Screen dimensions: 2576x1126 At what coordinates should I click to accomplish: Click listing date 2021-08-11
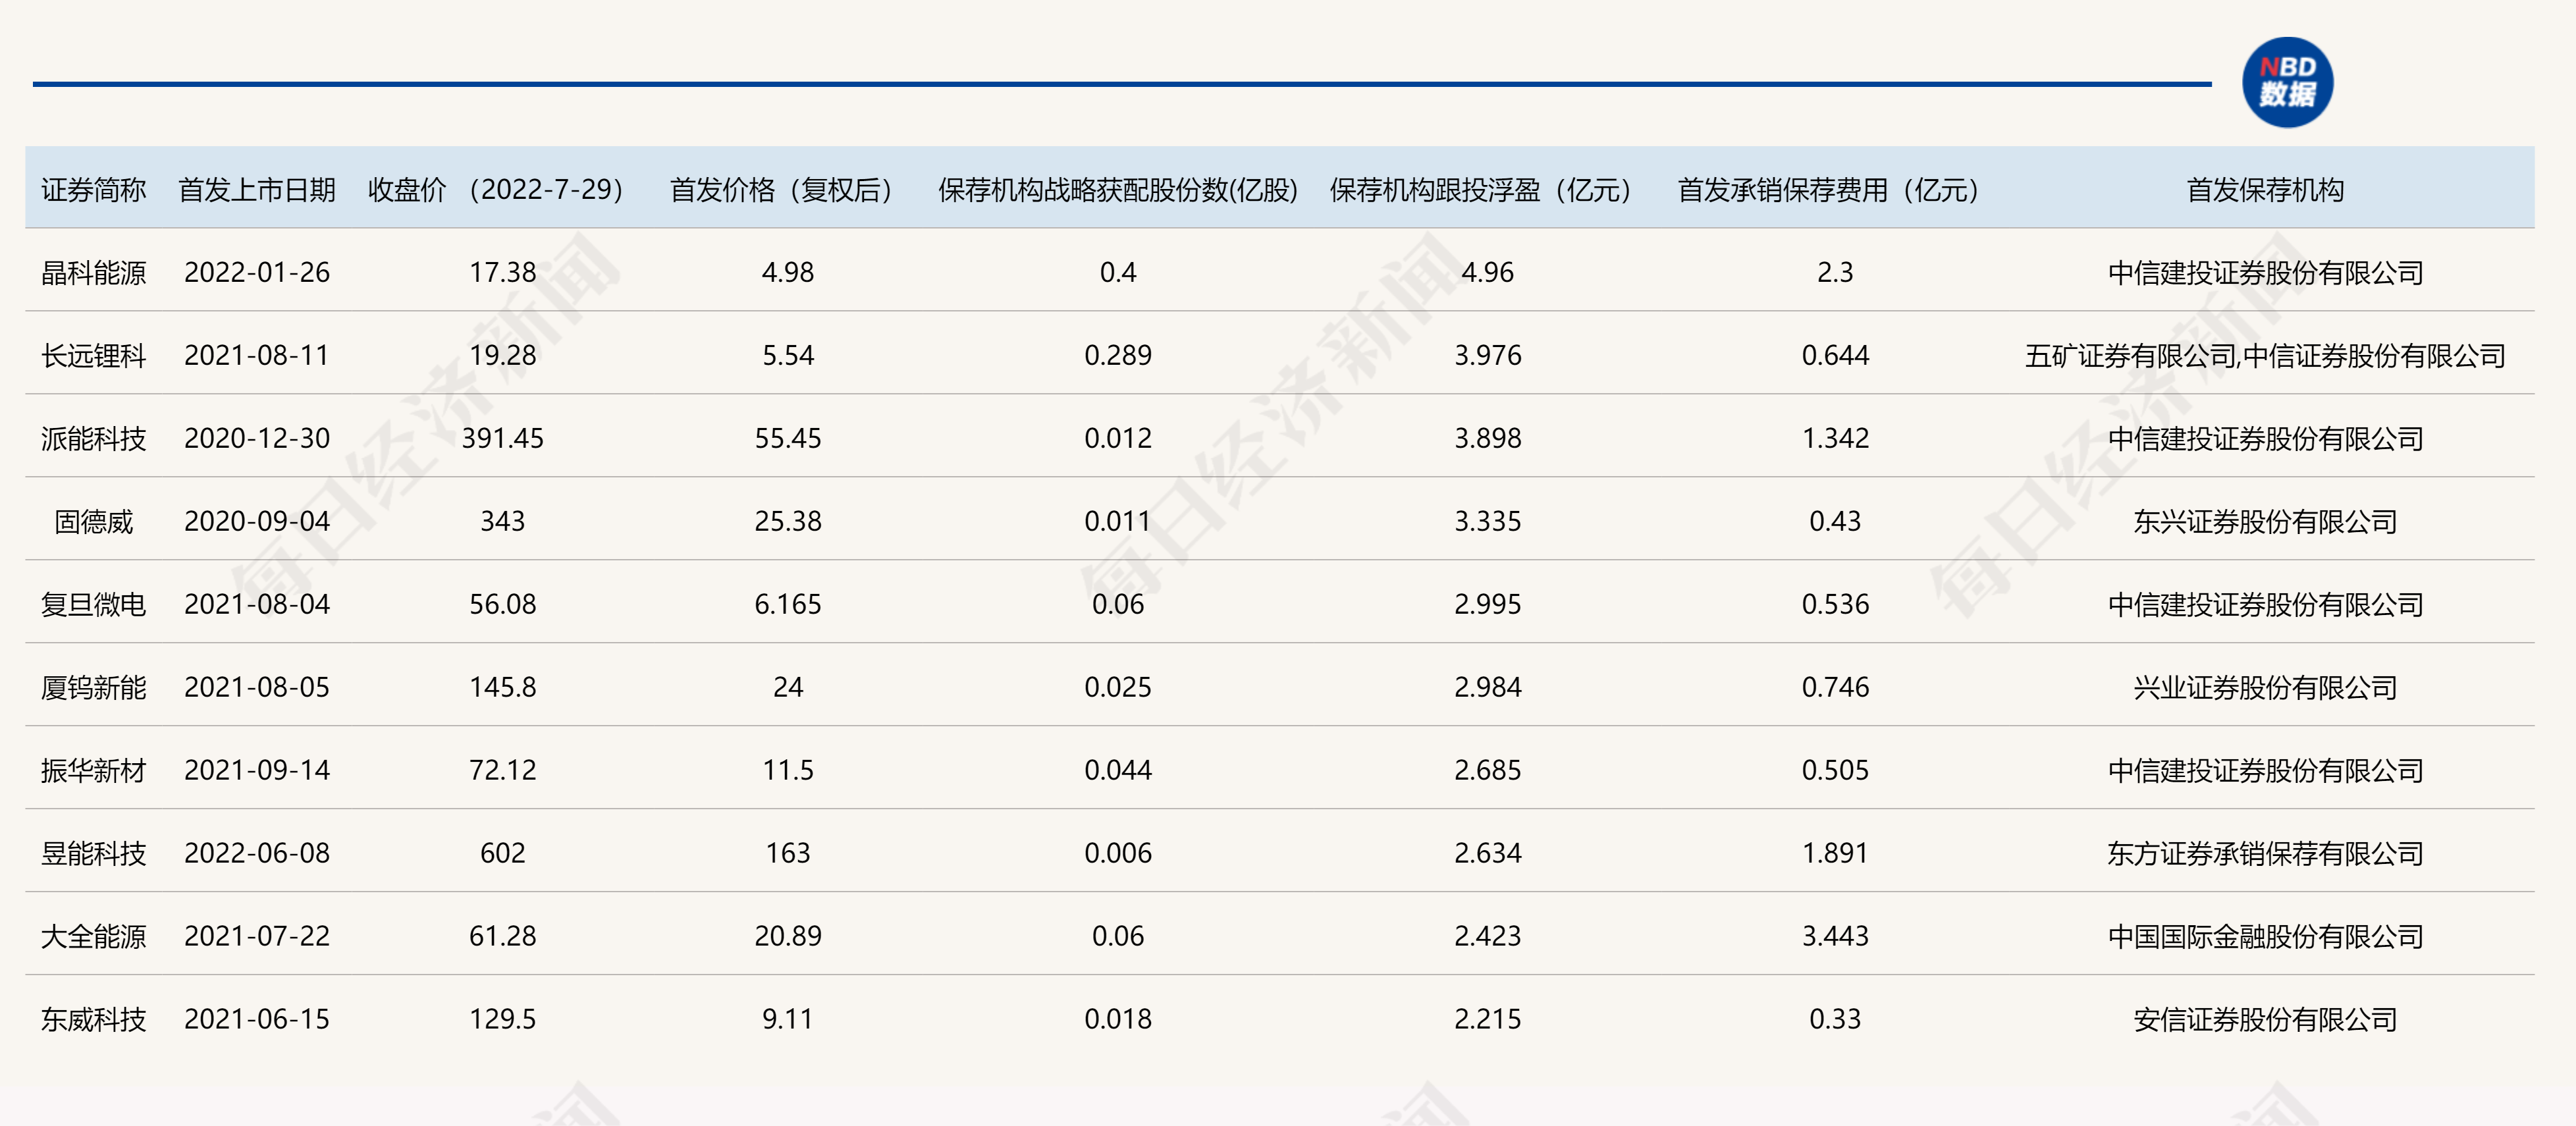coord(257,356)
